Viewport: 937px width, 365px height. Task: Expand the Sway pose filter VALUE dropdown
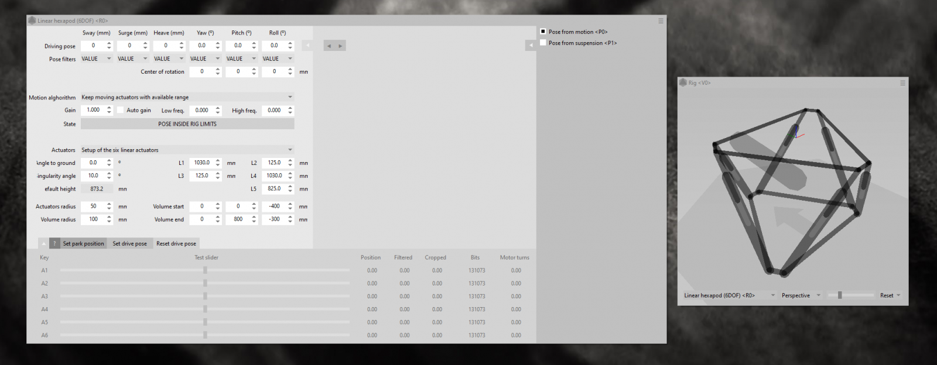(x=109, y=58)
